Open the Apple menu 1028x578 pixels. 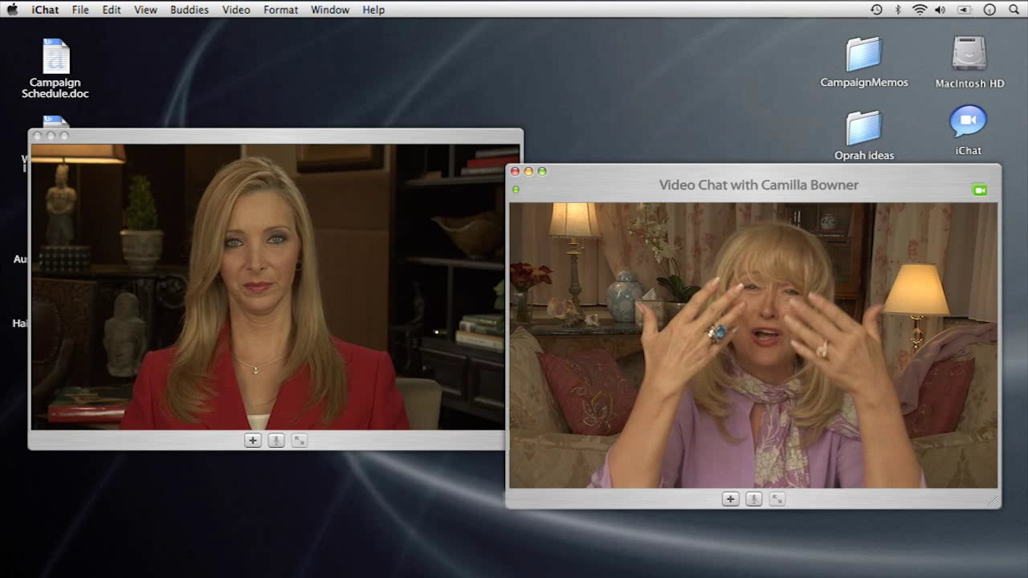click(x=12, y=10)
